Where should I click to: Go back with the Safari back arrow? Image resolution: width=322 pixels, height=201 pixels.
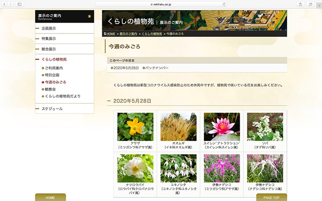(x=5, y=4)
